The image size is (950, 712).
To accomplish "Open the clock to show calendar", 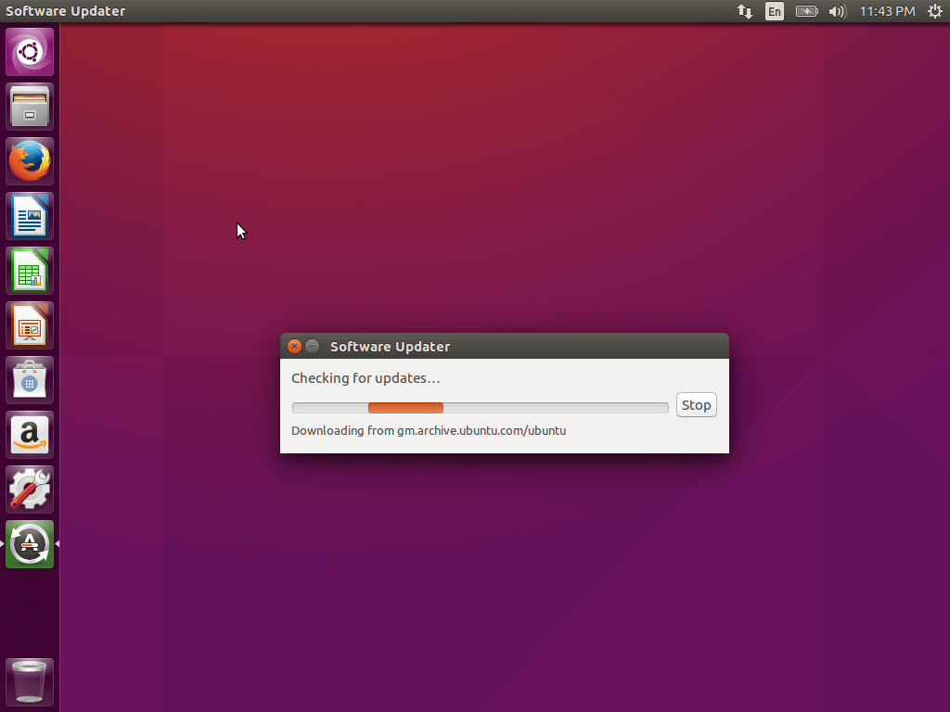I will click(886, 11).
